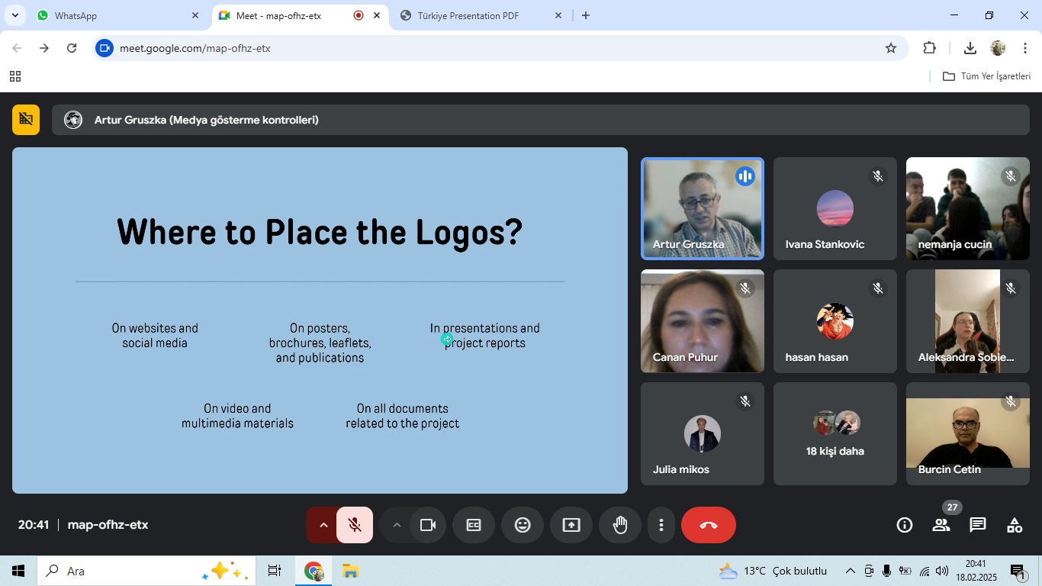Unmute the microphone
This screenshot has height=586, width=1042.
point(355,525)
